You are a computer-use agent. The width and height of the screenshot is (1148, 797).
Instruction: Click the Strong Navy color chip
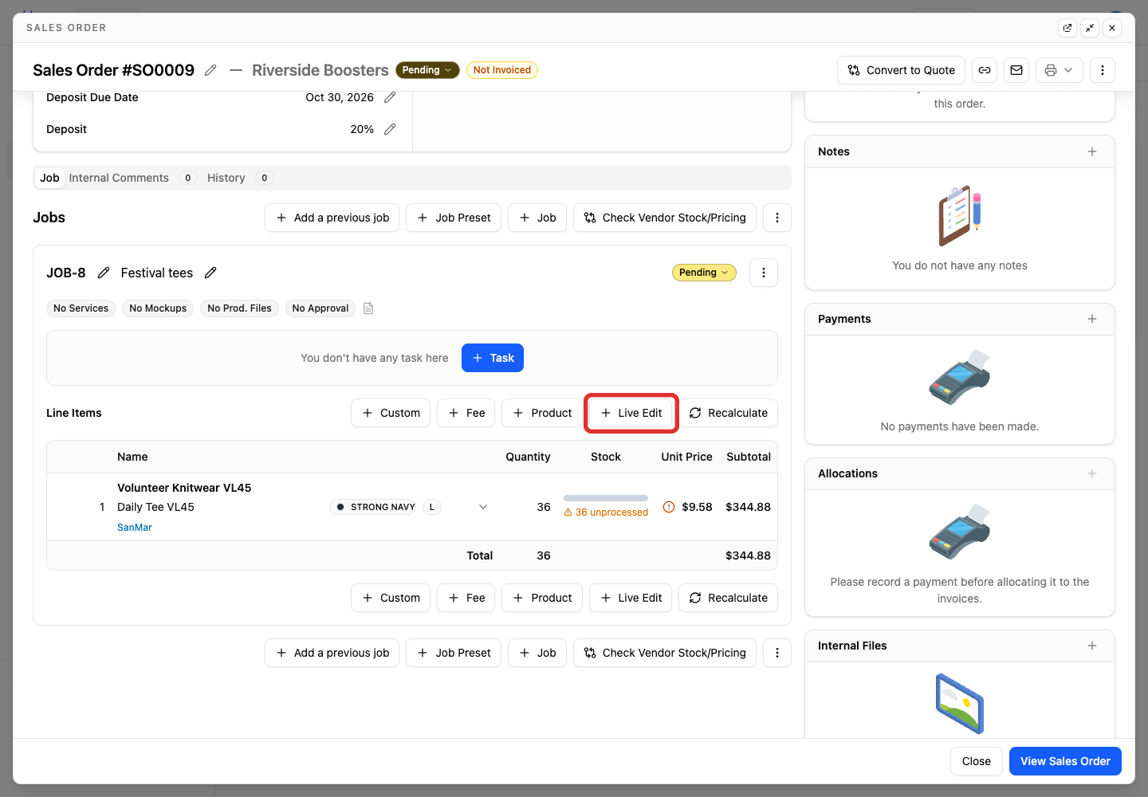coord(374,507)
